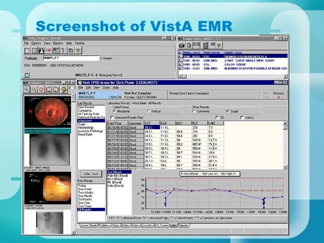The width and height of the screenshot is (324, 243).
Task: Select 'Wbc (Blood)' in the graph test list
Action: (x=116, y=186)
